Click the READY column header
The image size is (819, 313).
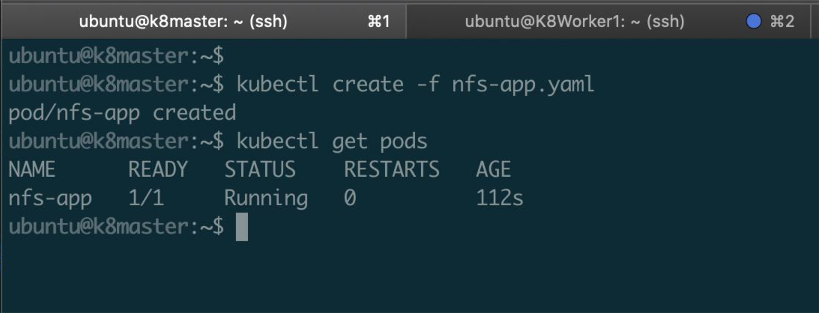[x=158, y=169]
